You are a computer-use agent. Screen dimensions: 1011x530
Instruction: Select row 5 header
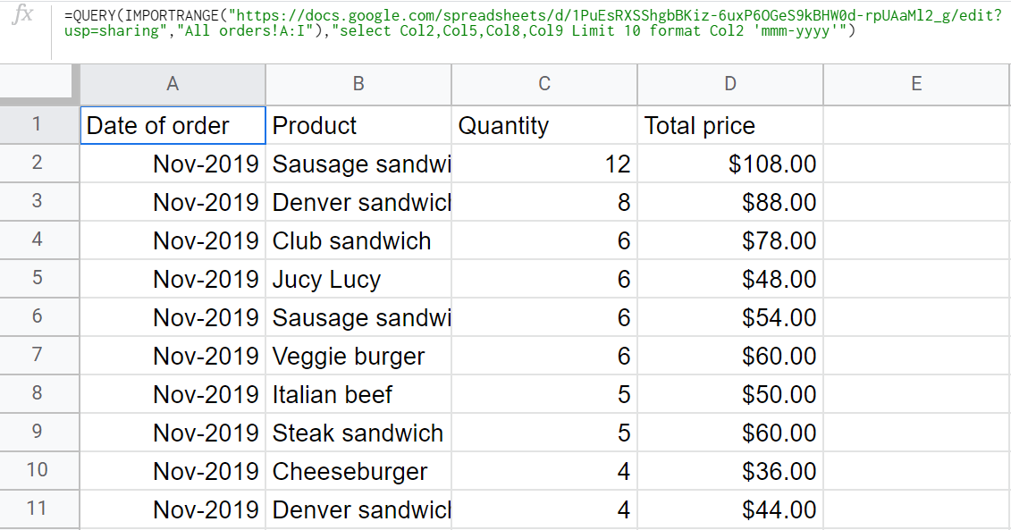pos(39,279)
